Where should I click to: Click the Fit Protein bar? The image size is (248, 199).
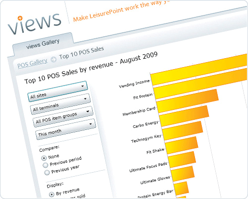(200, 84)
